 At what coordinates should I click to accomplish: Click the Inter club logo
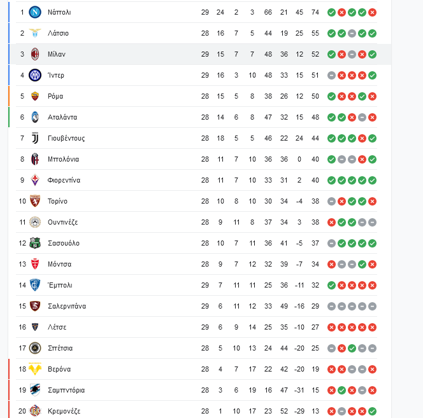pos(35,75)
